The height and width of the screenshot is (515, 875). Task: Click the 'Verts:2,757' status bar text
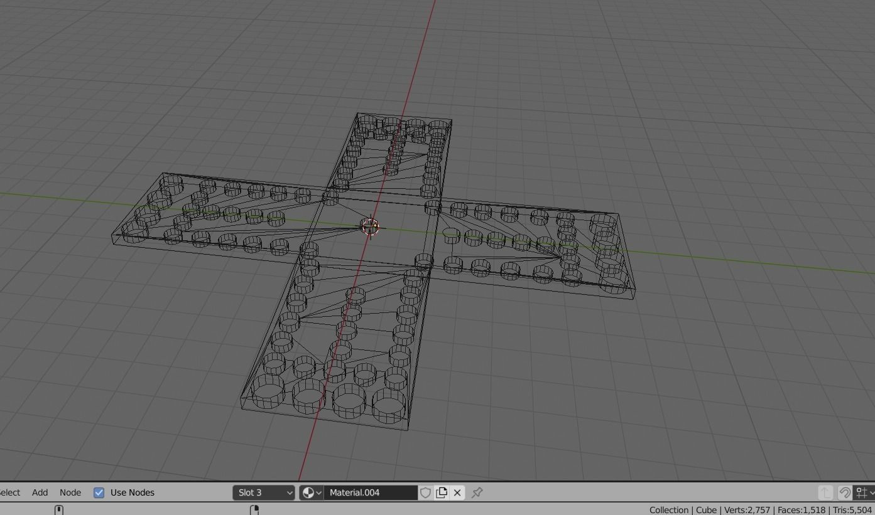[x=747, y=510]
